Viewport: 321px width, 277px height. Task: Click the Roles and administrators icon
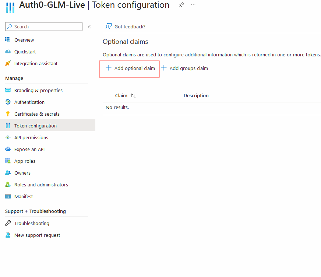point(8,185)
